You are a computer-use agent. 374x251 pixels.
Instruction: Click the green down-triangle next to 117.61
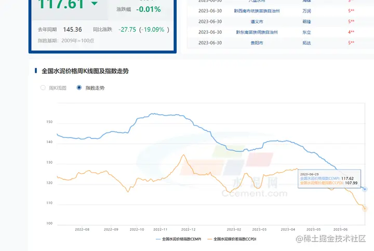click(x=95, y=3)
